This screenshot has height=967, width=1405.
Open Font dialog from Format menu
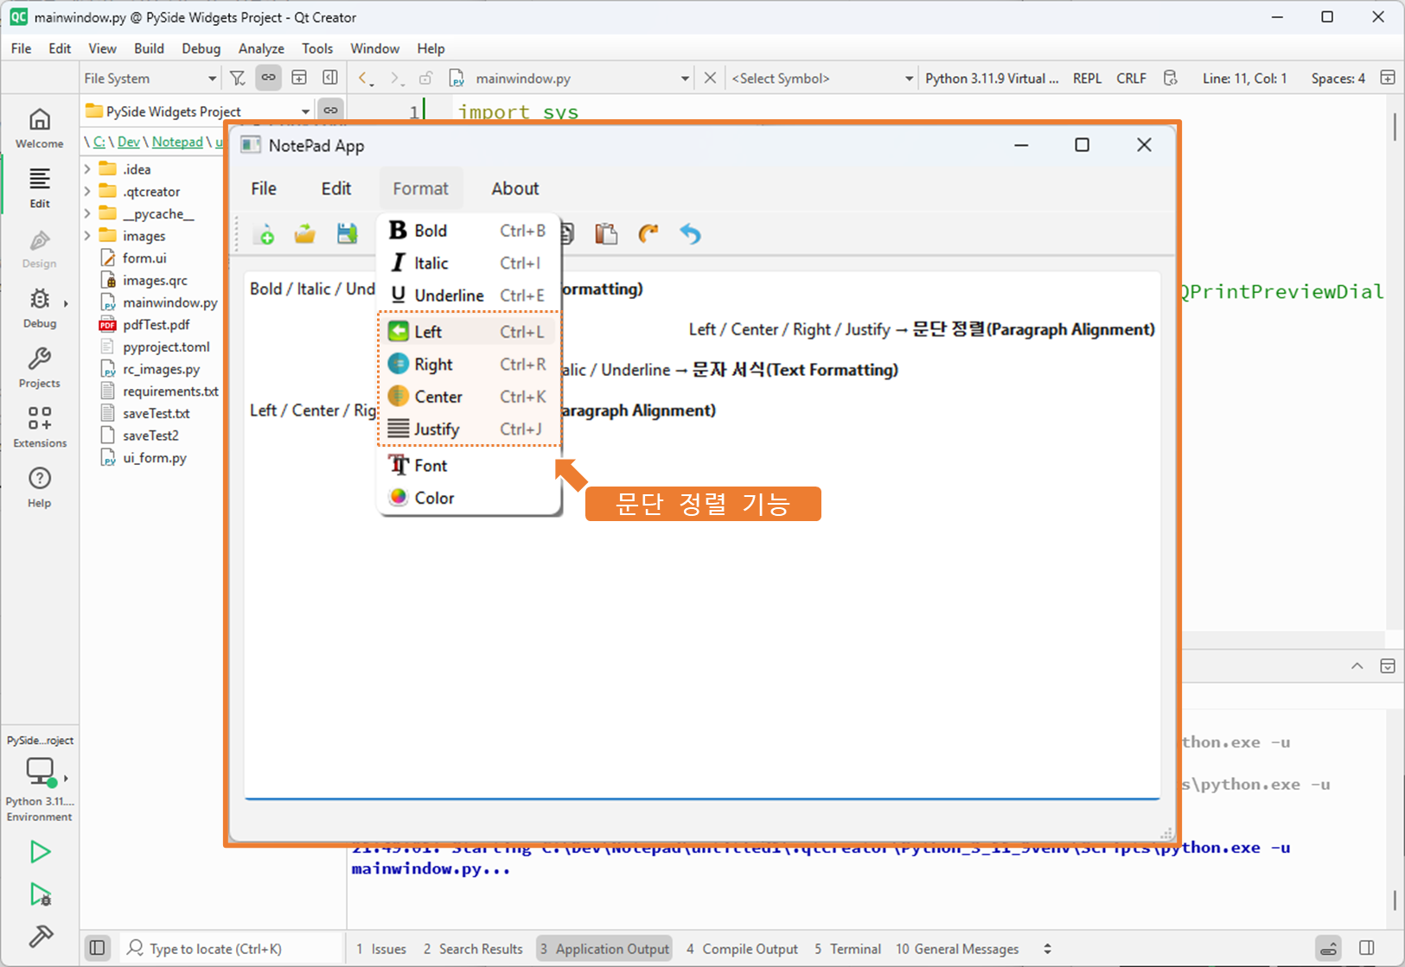pos(469,466)
